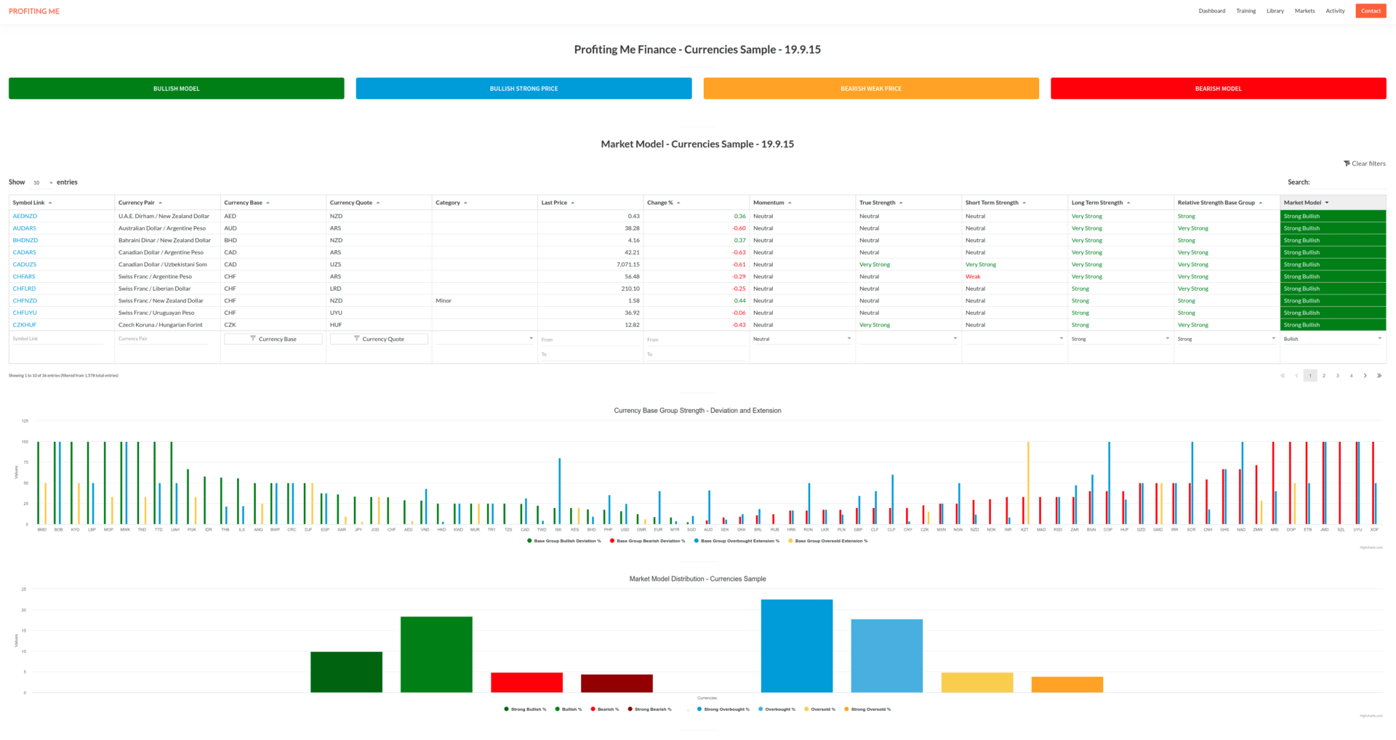Focus the Last Price From input
Screen dimensions: 1396x740
coord(590,339)
